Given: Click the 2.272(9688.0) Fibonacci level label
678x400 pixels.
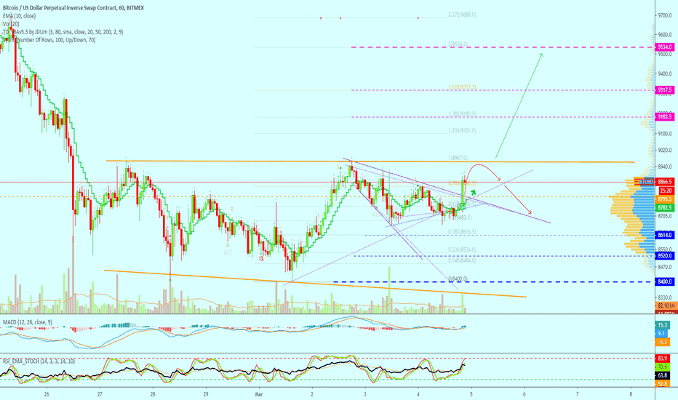Looking at the screenshot, I should 462,15.
